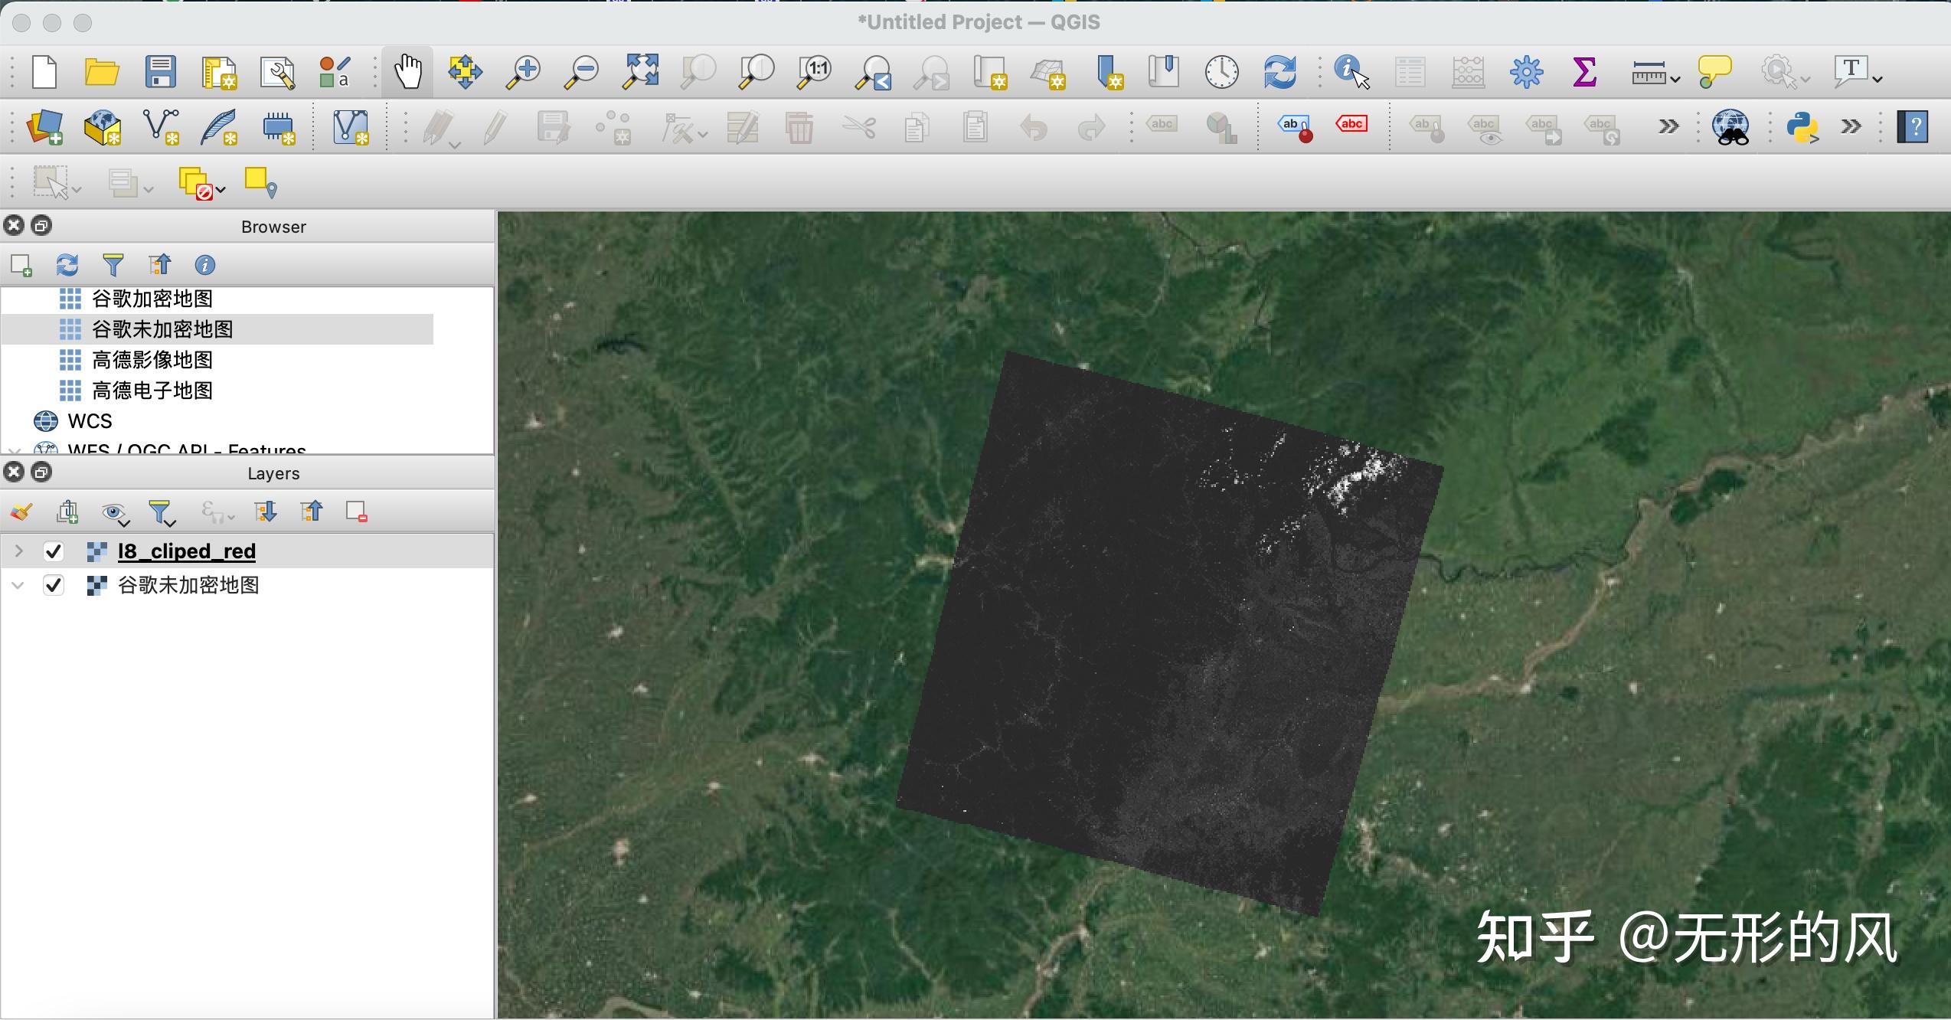Uncheck the l8_cliped_red layer visibility
Screen dimensions: 1951x1020
point(54,551)
